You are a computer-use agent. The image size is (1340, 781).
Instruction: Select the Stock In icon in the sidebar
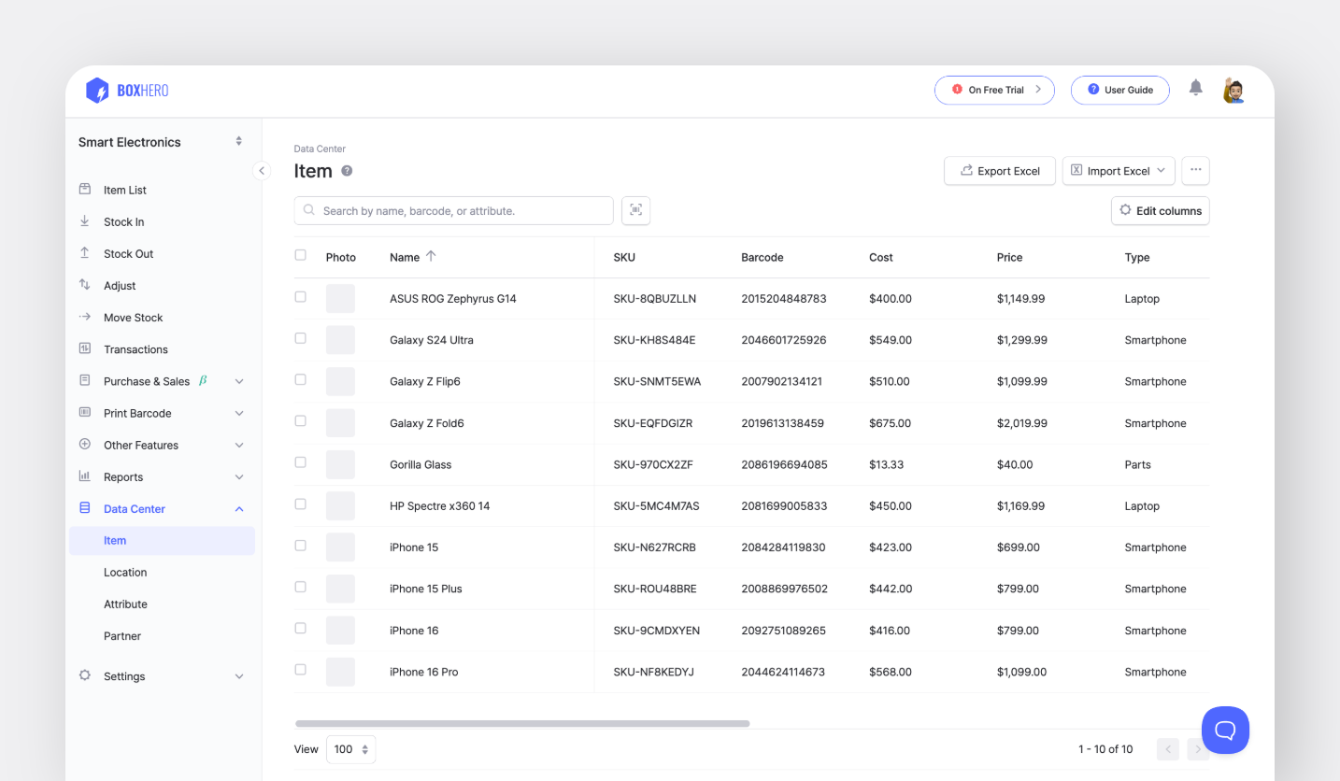click(x=85, y=221)
